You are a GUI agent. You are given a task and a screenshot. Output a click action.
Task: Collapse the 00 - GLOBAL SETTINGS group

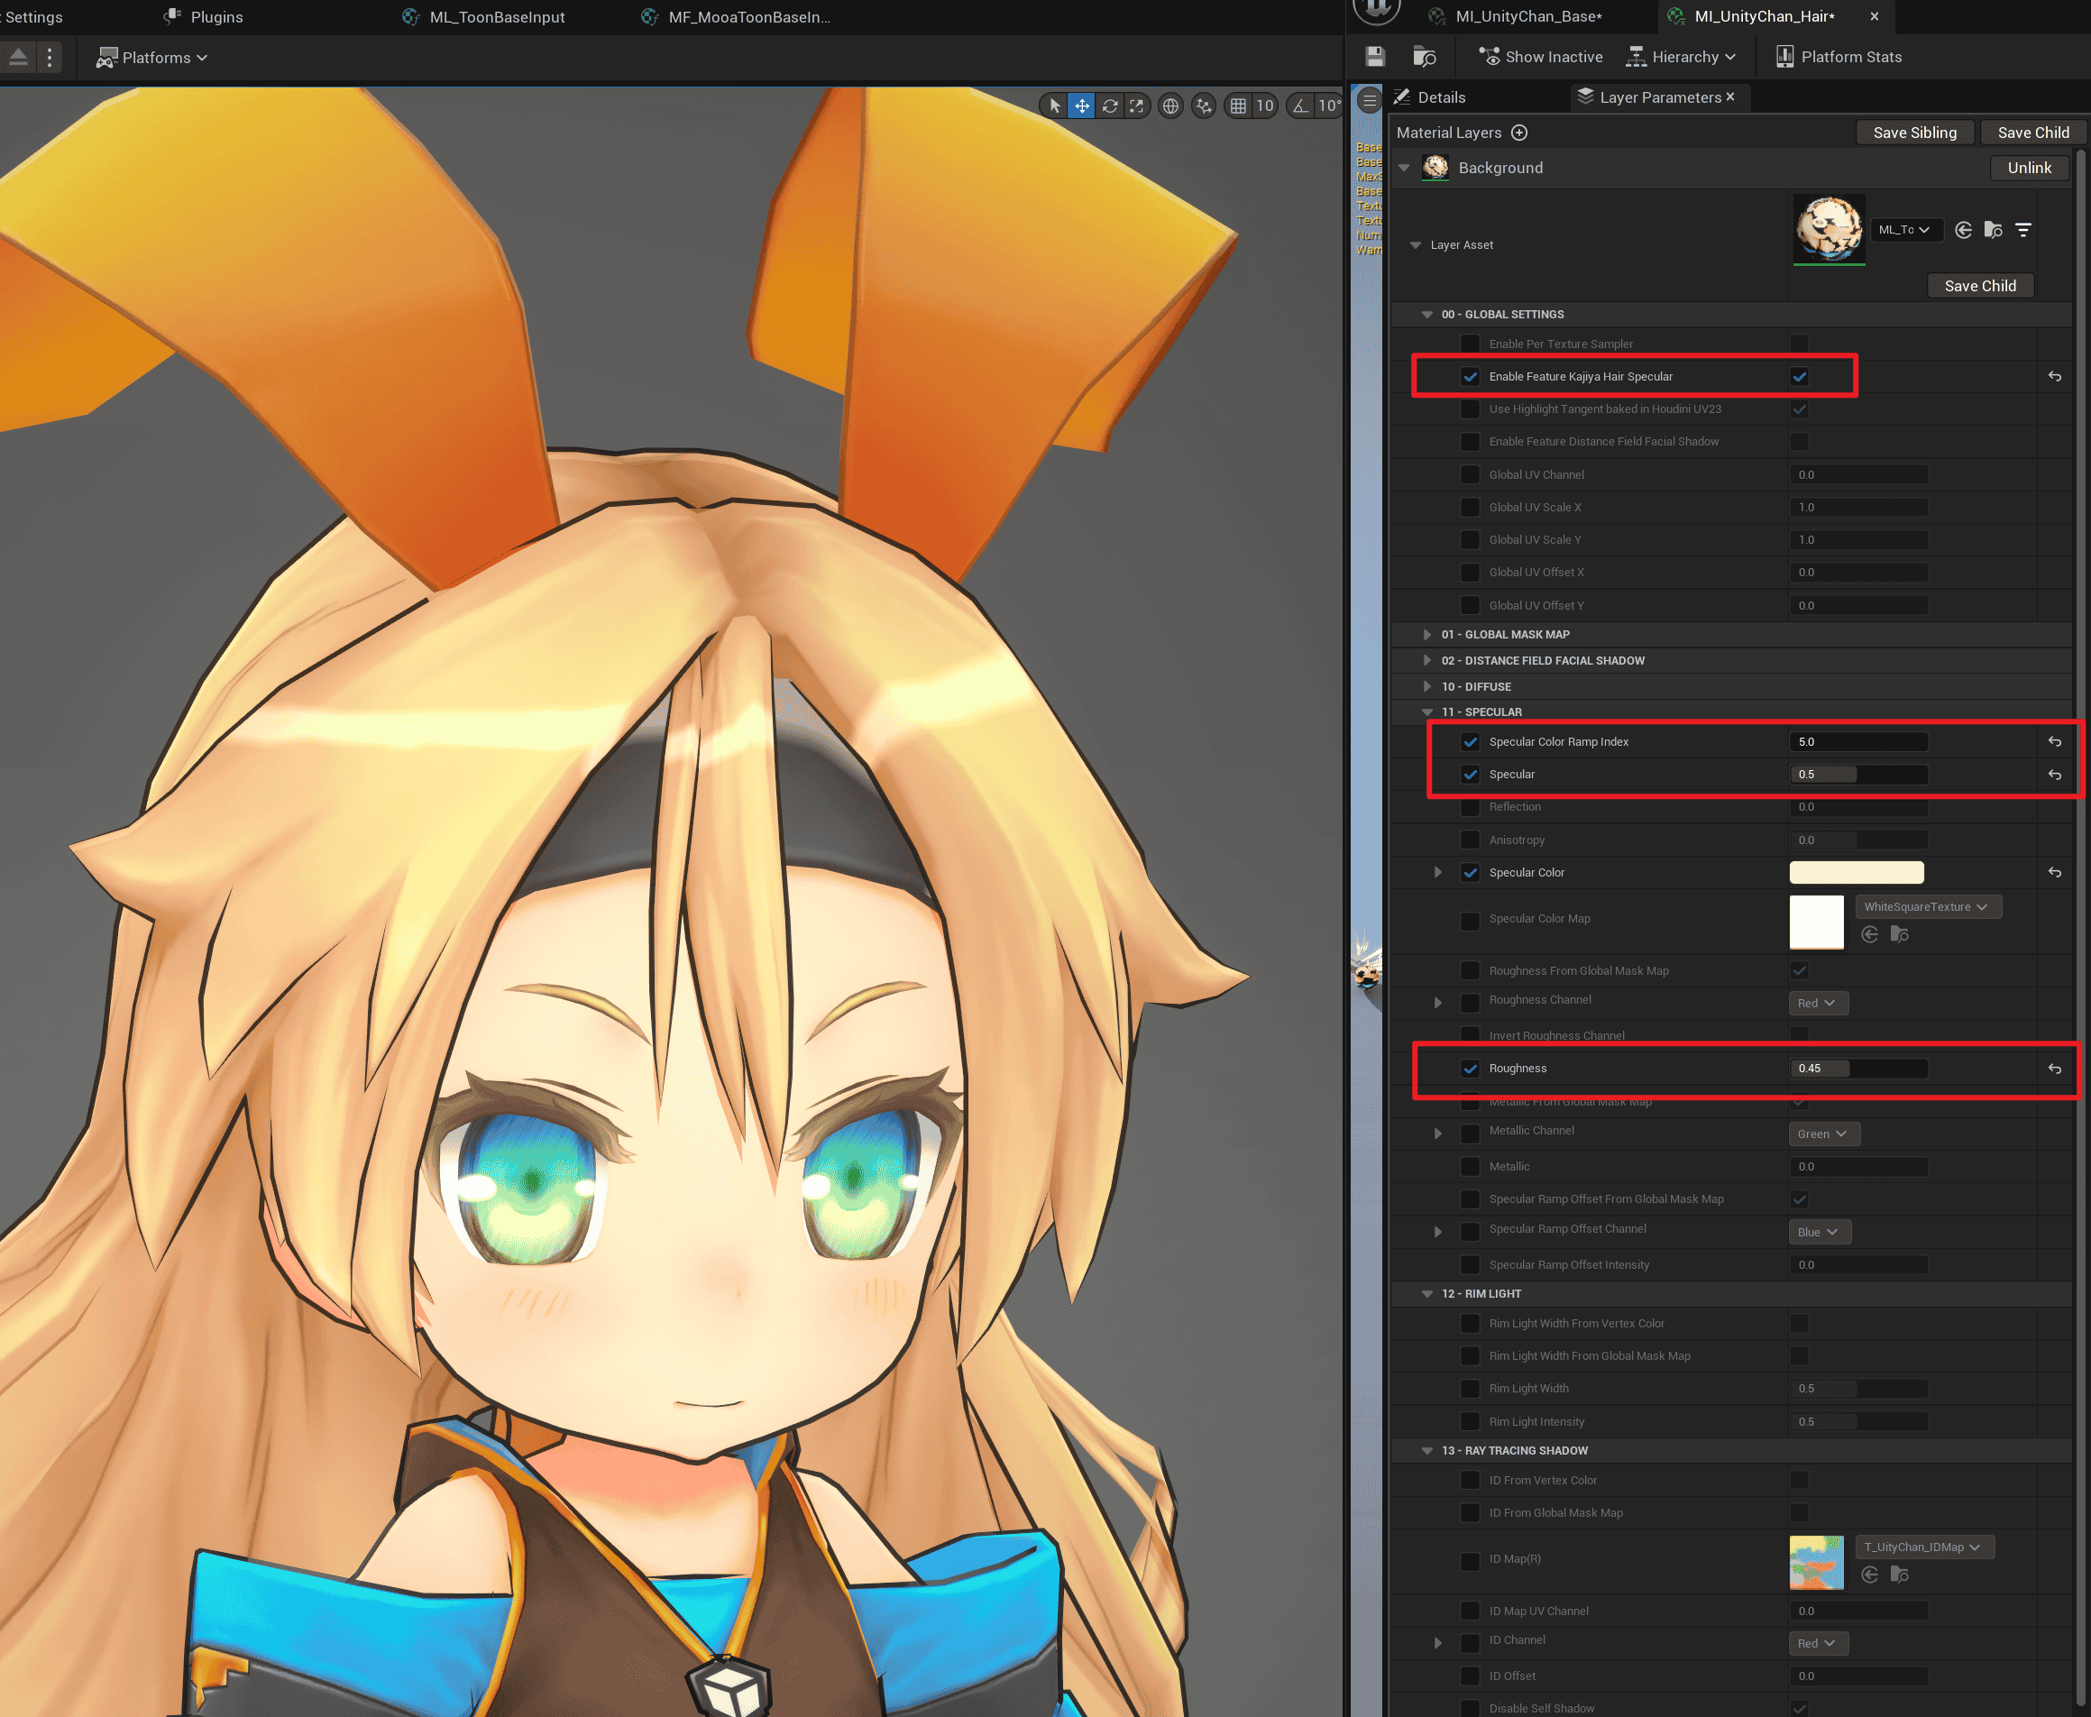(x=1427, y=315)
